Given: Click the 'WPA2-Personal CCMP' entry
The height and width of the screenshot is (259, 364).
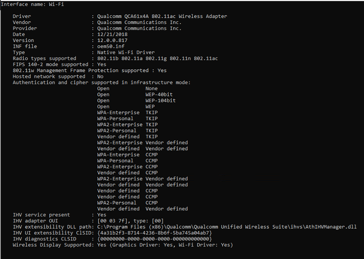Looking at the screenshot, I should [127, 203].
